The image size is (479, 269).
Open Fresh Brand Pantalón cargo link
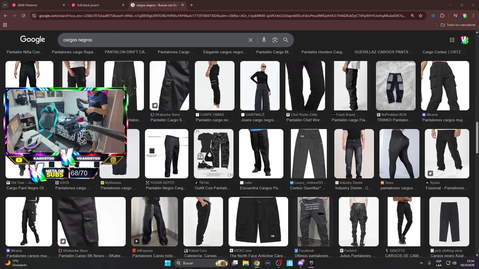click(350, 120)
